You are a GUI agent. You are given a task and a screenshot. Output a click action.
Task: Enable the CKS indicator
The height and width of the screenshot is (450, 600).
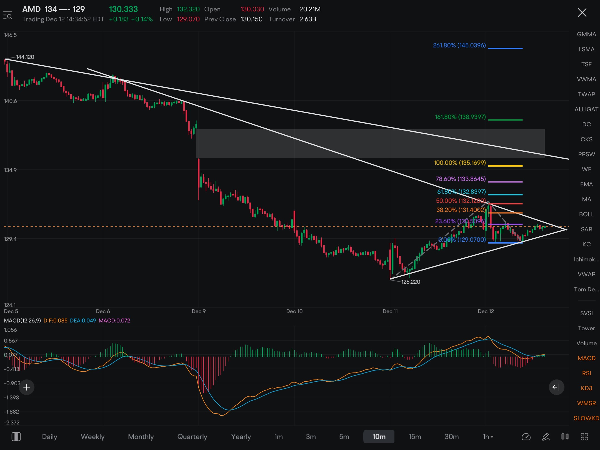(x=586, y=139)
